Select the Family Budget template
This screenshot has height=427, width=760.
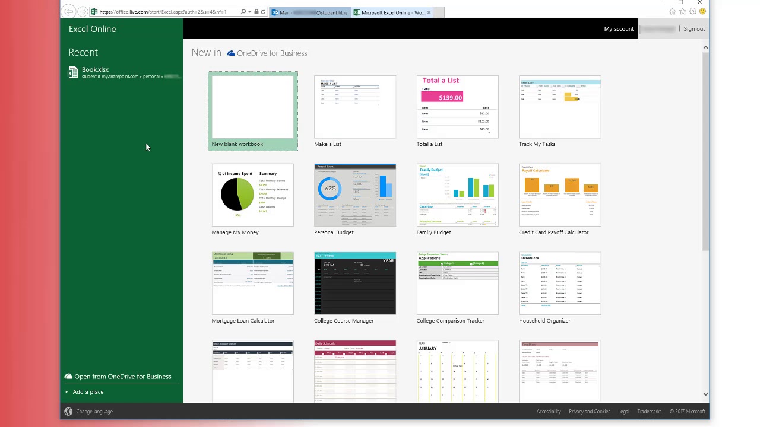pos(457,199)
